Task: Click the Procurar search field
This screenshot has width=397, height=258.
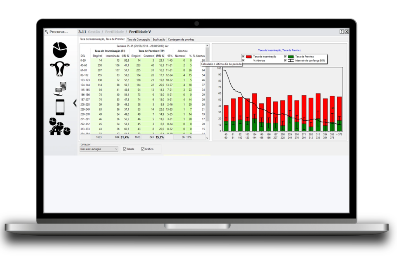Action: tap(59, 32)
